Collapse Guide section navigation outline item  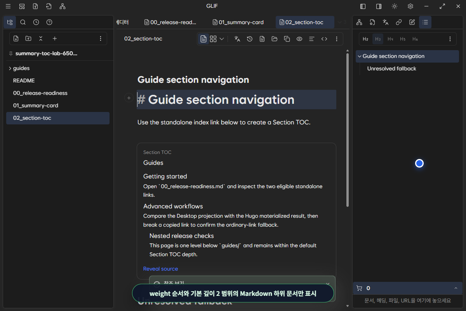[359, 56]
